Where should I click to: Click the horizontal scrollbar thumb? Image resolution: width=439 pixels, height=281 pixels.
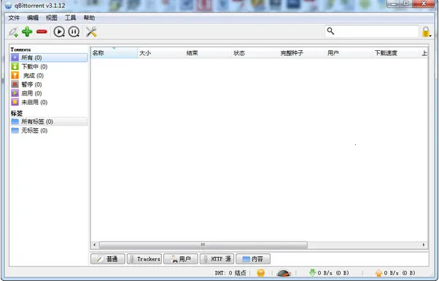pyautogui.click(x=203, y=245)
